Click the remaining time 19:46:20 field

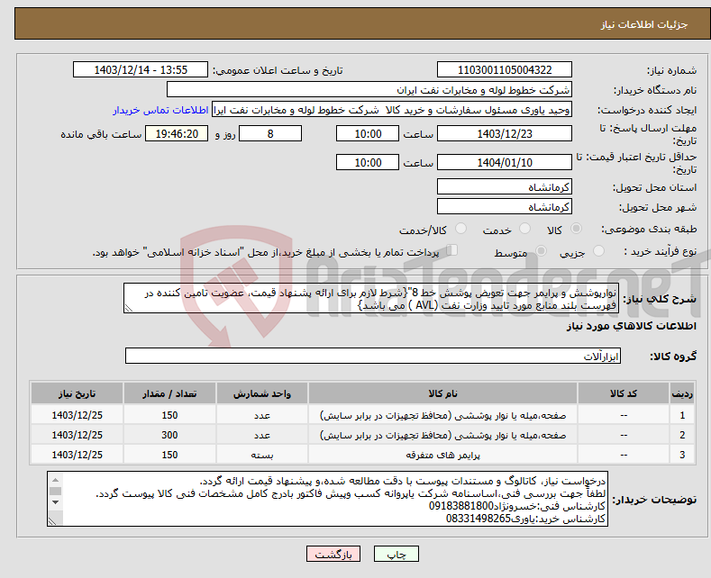[x=182, y=133]
